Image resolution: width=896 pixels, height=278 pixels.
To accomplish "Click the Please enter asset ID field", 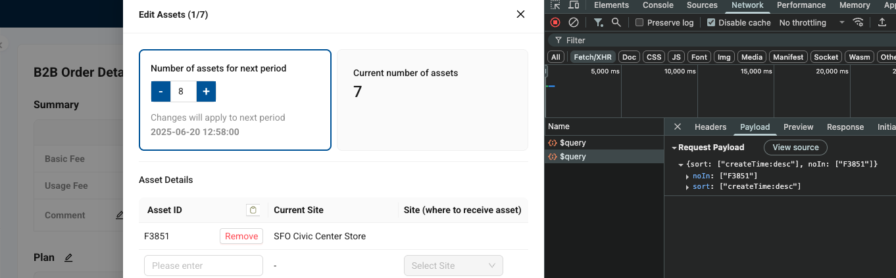I will (x=203, y=266).
